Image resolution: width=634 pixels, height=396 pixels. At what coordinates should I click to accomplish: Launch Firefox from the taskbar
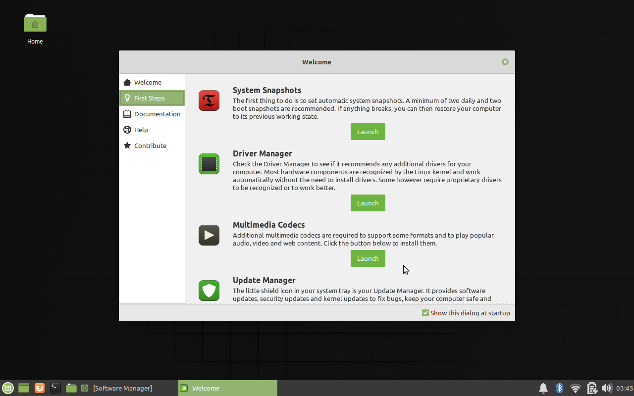pos(39,388)
